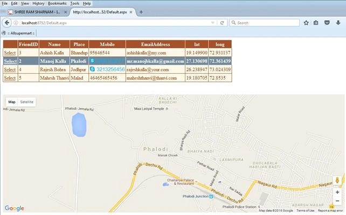The width and height of the screenshot is (346, 215).
Task: Click the site information icon in the address bar
Action: tap(16, 23)
